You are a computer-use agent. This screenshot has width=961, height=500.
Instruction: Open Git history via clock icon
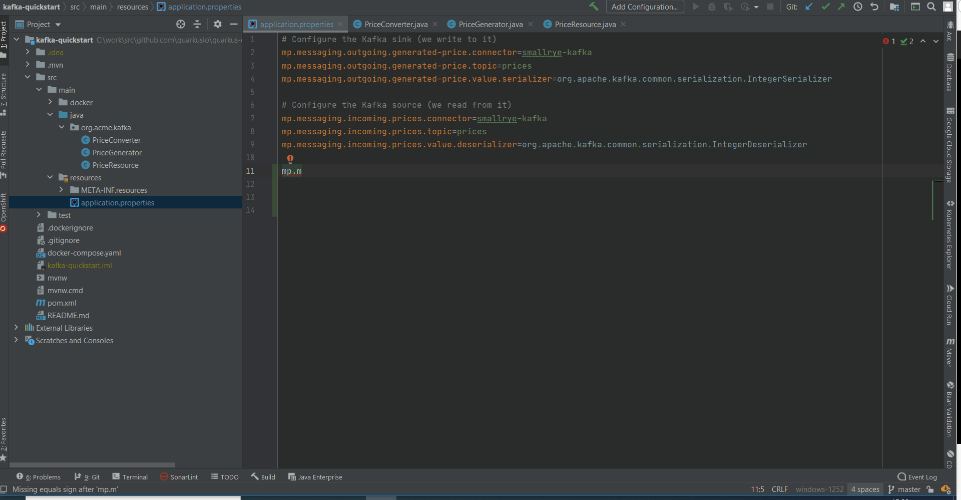[858, 7]
